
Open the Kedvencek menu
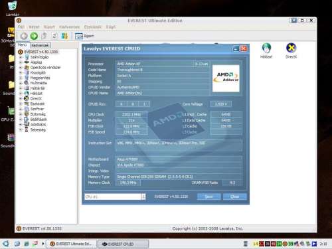[x=69, y=27]
